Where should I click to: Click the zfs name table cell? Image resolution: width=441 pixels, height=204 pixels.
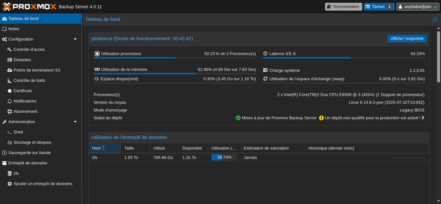point(105,158)
